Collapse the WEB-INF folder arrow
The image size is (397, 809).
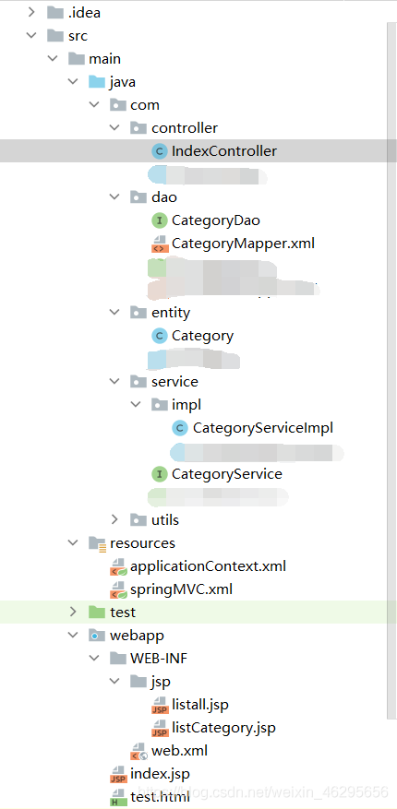pyautogui.click(x=94, y=659)
